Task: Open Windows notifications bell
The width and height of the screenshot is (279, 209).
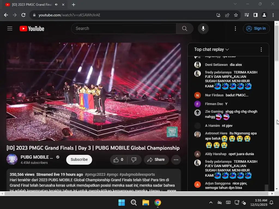Action: [272, 202]
